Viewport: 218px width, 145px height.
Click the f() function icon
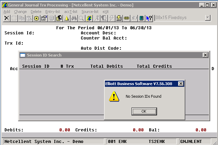pos(134,18)
